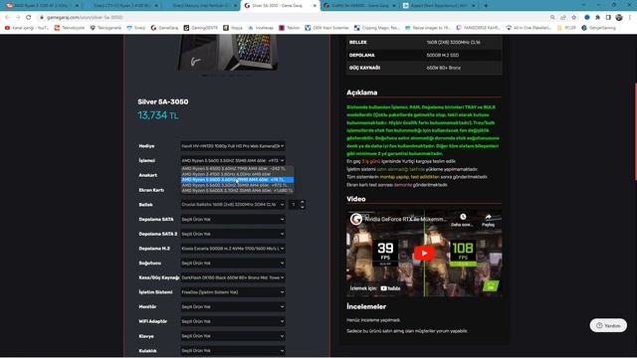Increase Bellek quantity with up arrow
Viewport: 637px width, 358px height.
click(302, 202)
